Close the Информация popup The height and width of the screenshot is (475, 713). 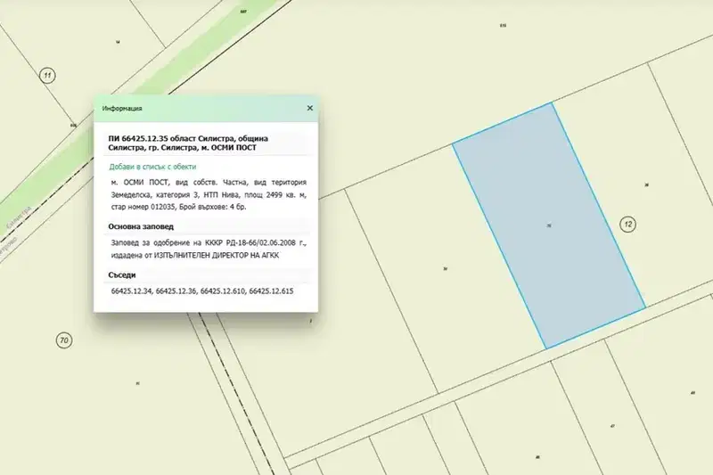pyautogui.click(x=309, y=108)
